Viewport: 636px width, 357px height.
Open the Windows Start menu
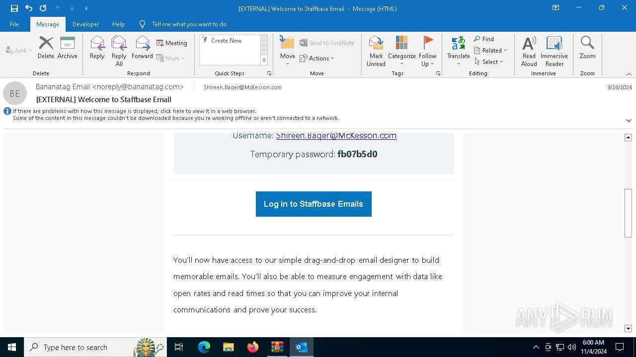point(12,347)
